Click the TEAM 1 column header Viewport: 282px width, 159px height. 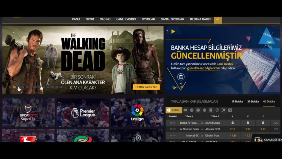(x=189, y=116)
